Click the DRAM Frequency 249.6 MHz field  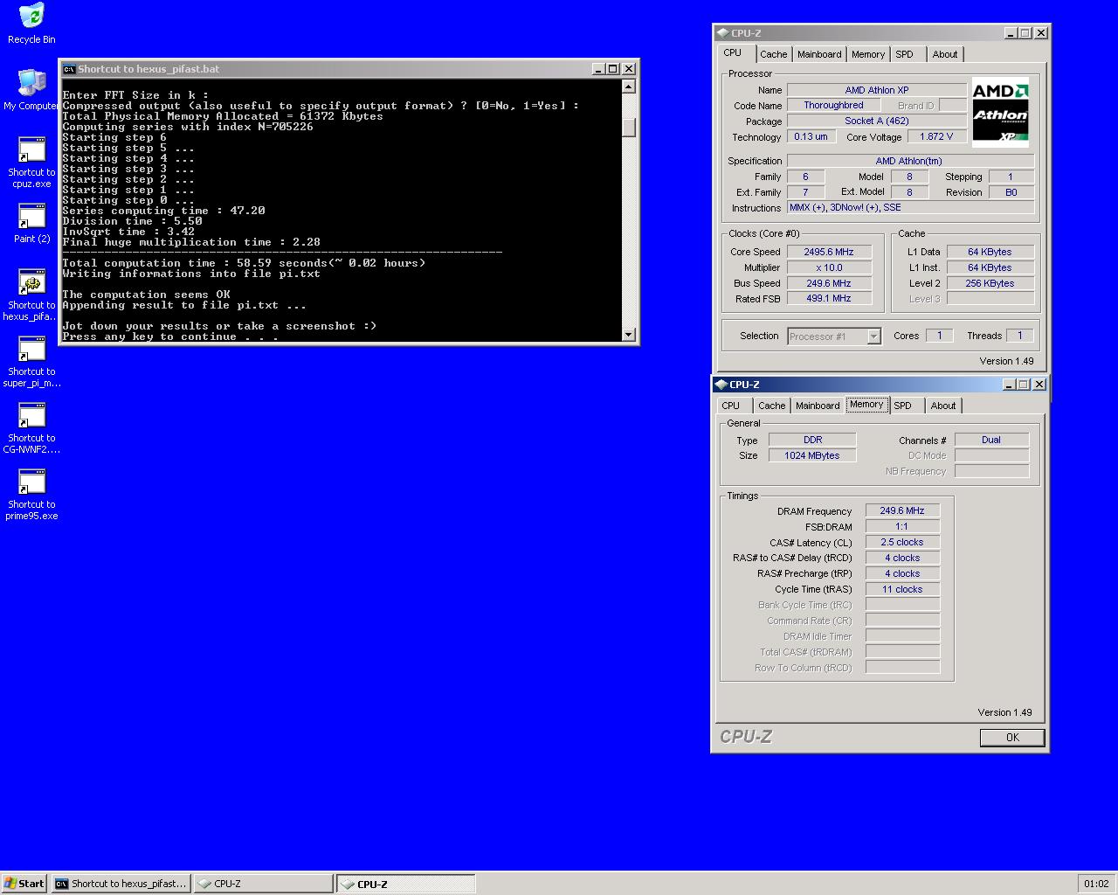(x=902, y=510)
